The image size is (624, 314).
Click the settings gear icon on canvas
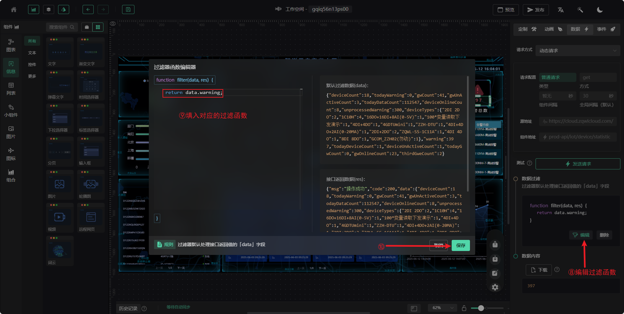click(x=495, y=287)
